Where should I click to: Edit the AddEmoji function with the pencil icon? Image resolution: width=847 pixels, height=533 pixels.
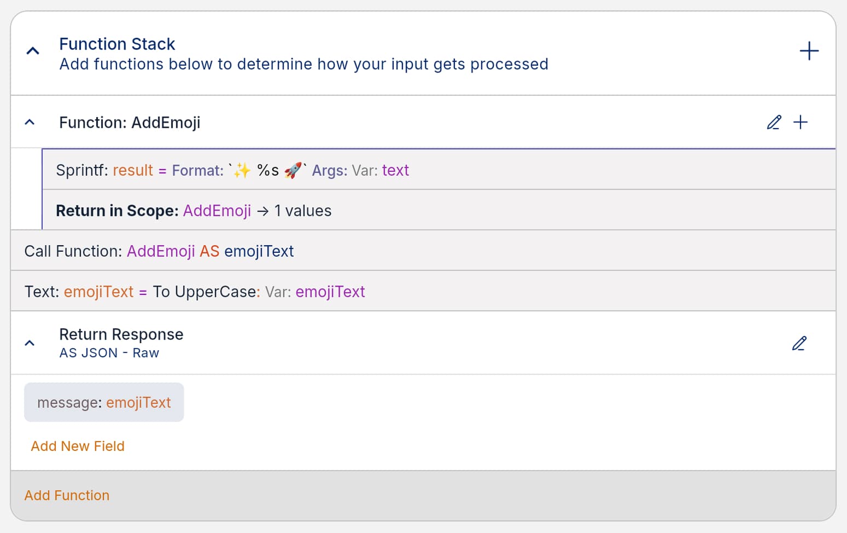pos(774,122)
